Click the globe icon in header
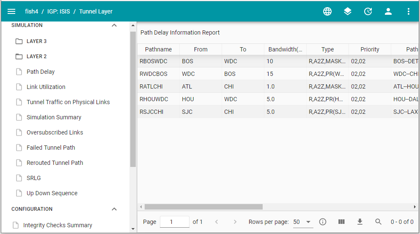The width and height of the screenshot is (420, 234). pyautogui.click(x=327, y=11)
